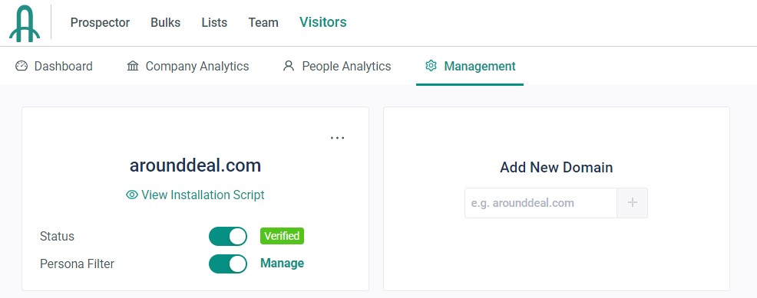Select the Company Analytics building icon
This screenshot has width=757, height=298.
(x=133, y=66)
